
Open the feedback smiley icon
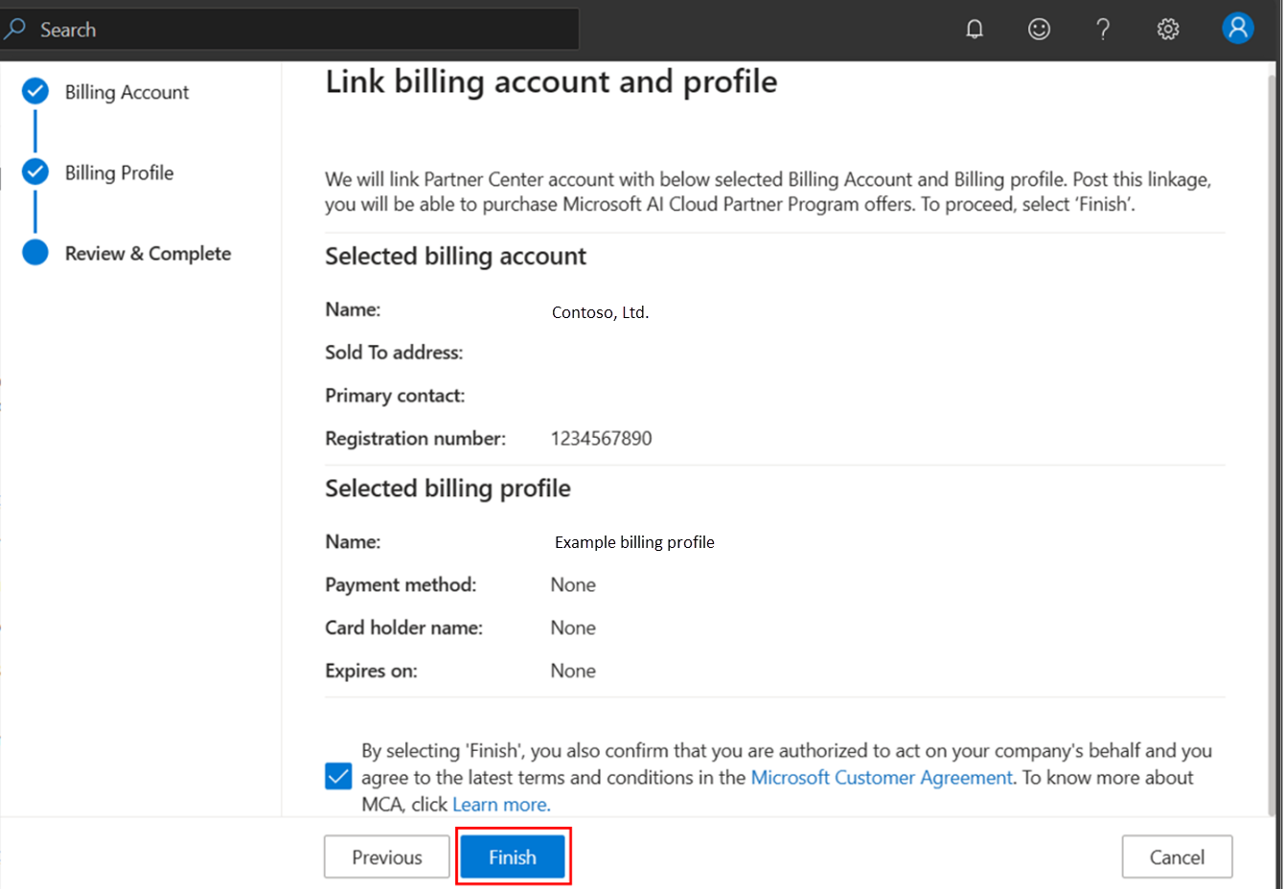pyautogui.click(x=1039, y=30)
